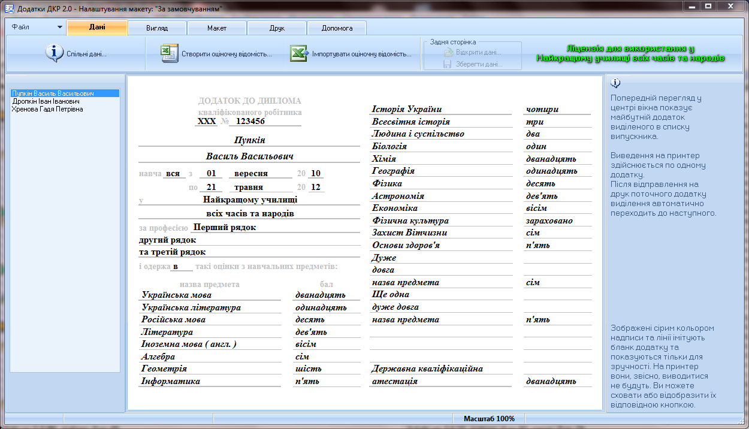
Task: Click the Відкрити дані folder icon
Action: tap(448, 52)
